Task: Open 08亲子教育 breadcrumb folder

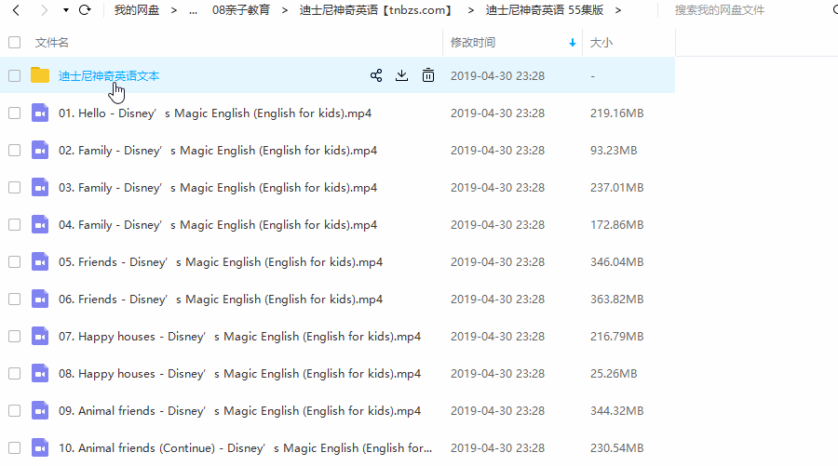Action: (x=241, y=10)
